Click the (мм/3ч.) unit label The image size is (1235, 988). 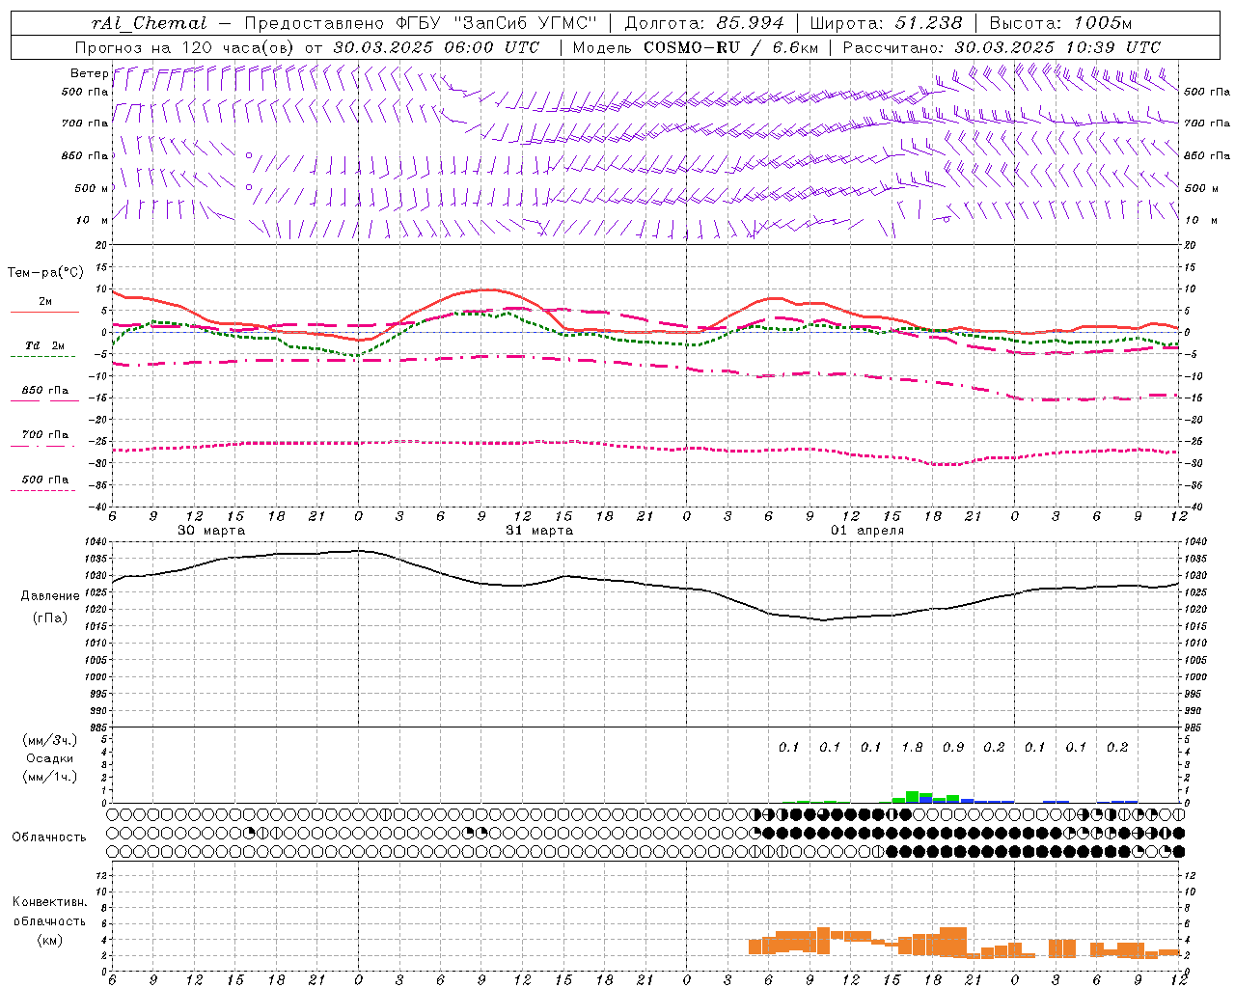pos(50,740)
